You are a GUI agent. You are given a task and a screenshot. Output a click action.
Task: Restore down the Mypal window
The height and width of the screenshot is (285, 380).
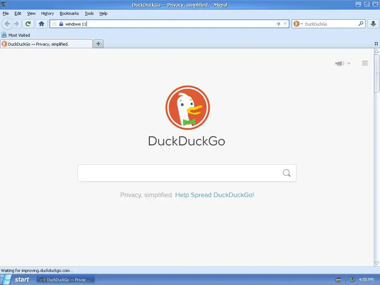click(x=367, y=4)
